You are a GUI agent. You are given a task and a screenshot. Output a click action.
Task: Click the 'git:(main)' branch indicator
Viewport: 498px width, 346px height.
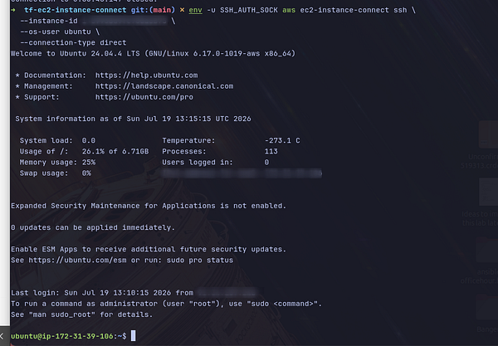pyautogui.click(x=153, y=10)
